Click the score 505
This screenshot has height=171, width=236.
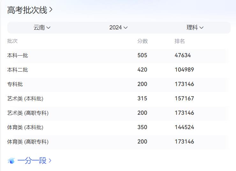(x=142, y=55)
